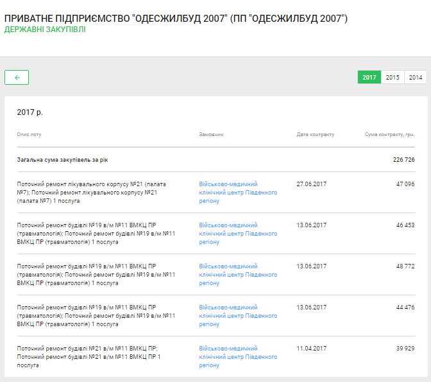Open customer link in the 46 453 contract row
The width and height of the screenshot is (431, 382).
[x=238, y=233]
